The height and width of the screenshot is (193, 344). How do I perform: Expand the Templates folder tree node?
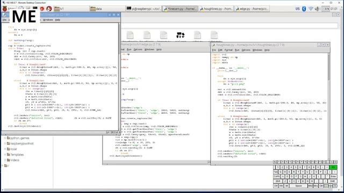point(5,154)
